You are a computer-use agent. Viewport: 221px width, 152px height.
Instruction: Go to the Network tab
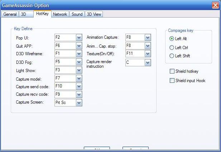[x=60, y=14]
